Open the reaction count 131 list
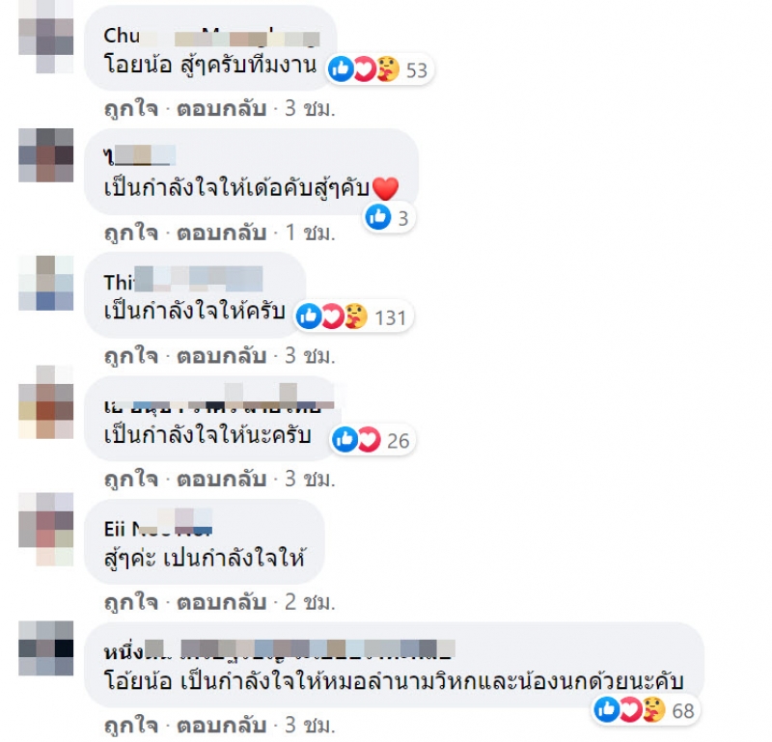The width and height of the screenshot is (772, 742). pyautogui.click(x=391, y=318)
